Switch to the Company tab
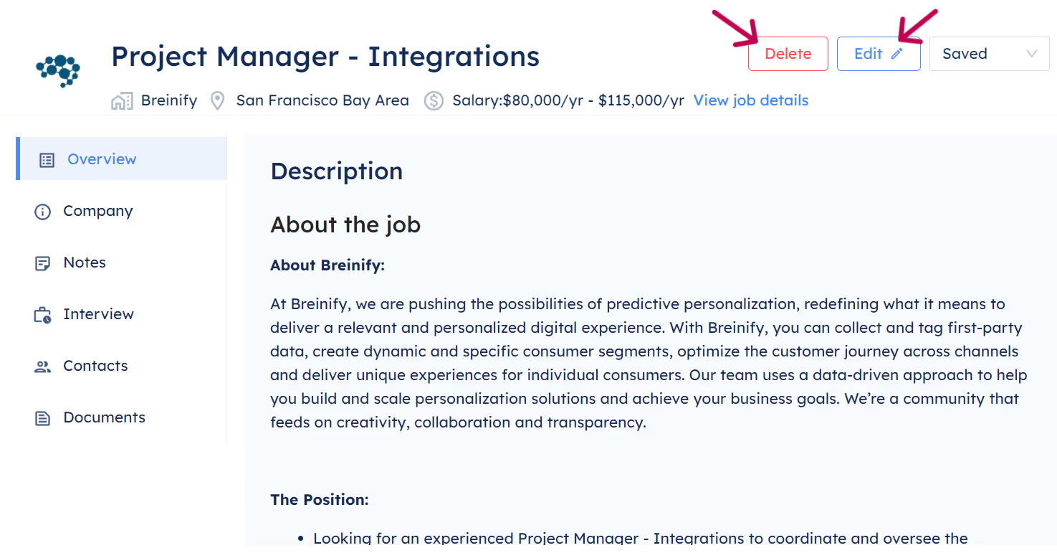The image size is (1057, 558). coord(97,210)
